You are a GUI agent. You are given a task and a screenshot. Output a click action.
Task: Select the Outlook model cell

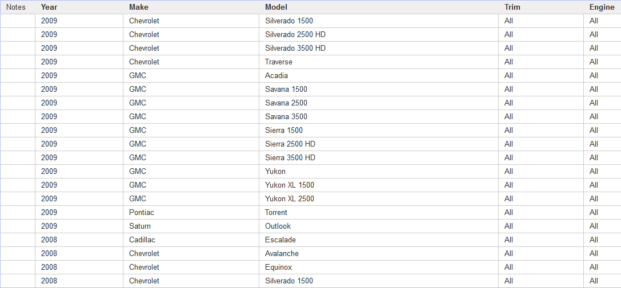coord(379,226)
